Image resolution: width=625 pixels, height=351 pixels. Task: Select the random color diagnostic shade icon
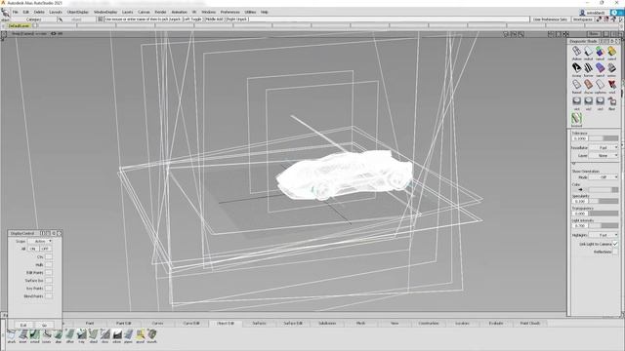(x=600, y=51)
